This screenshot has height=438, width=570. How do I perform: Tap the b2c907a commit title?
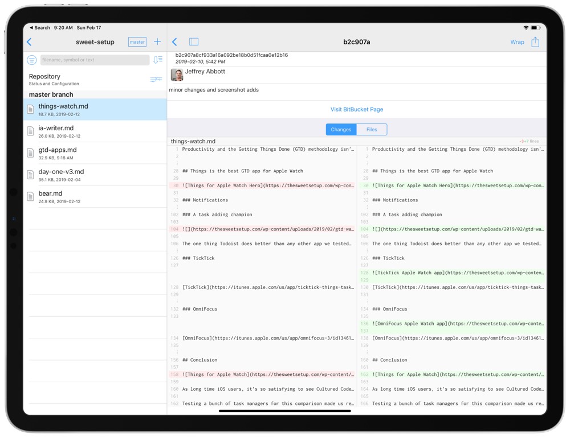click(x=357, y=42)
